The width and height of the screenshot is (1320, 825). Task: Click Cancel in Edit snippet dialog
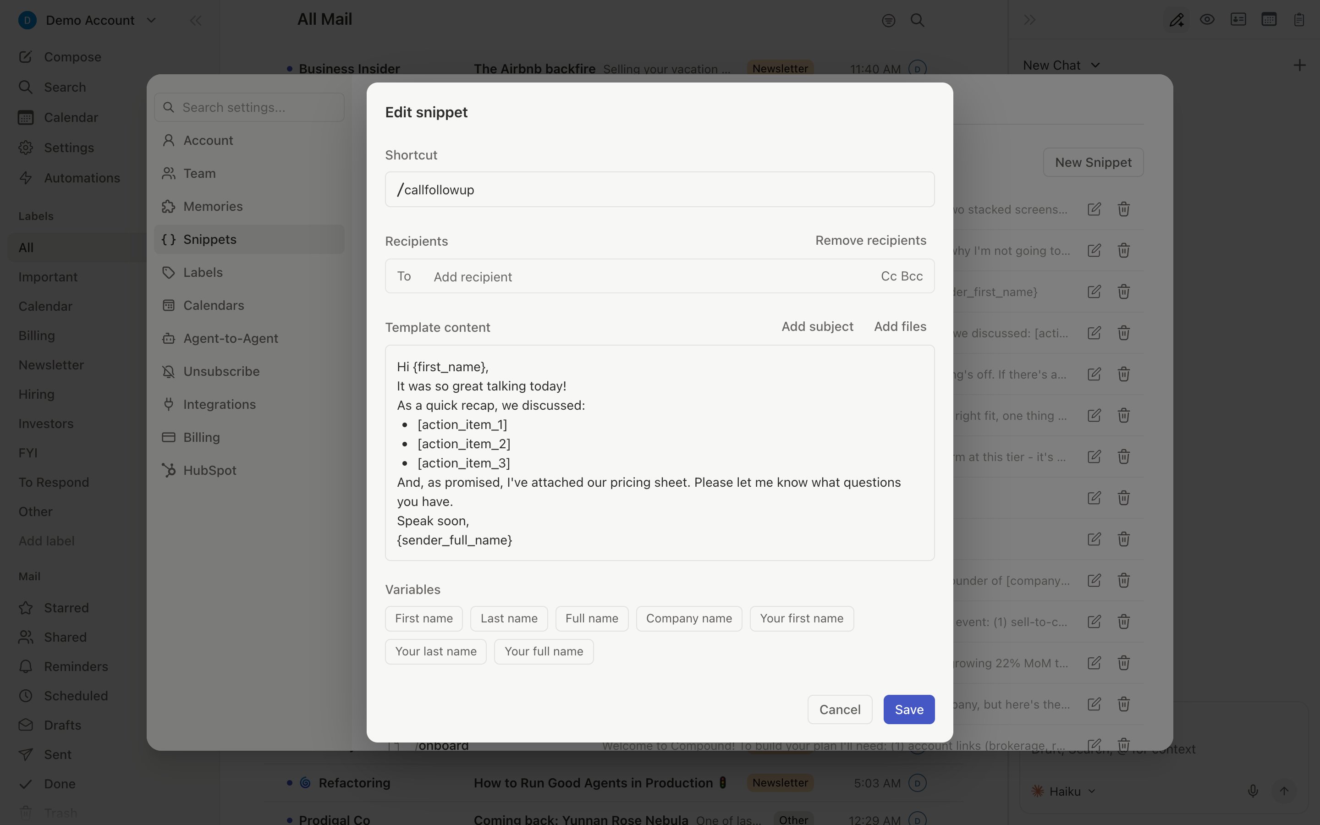click(x=840, y=709)
